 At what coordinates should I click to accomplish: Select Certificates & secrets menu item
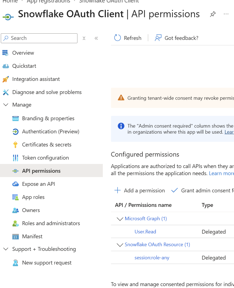click(x=47, y=145)
